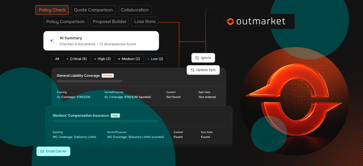This screenshot has width=363, height=166.
Task: Switch to the Collaboration tab
Action: coord(135,10)
